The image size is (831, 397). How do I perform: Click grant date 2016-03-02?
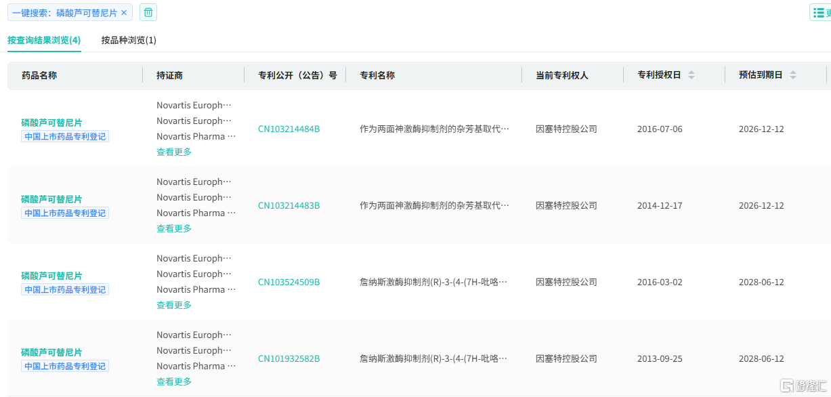point(660,282)
